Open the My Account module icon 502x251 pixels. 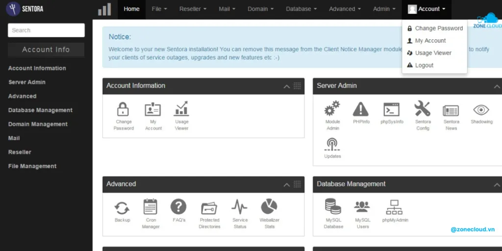coord(153,109)
